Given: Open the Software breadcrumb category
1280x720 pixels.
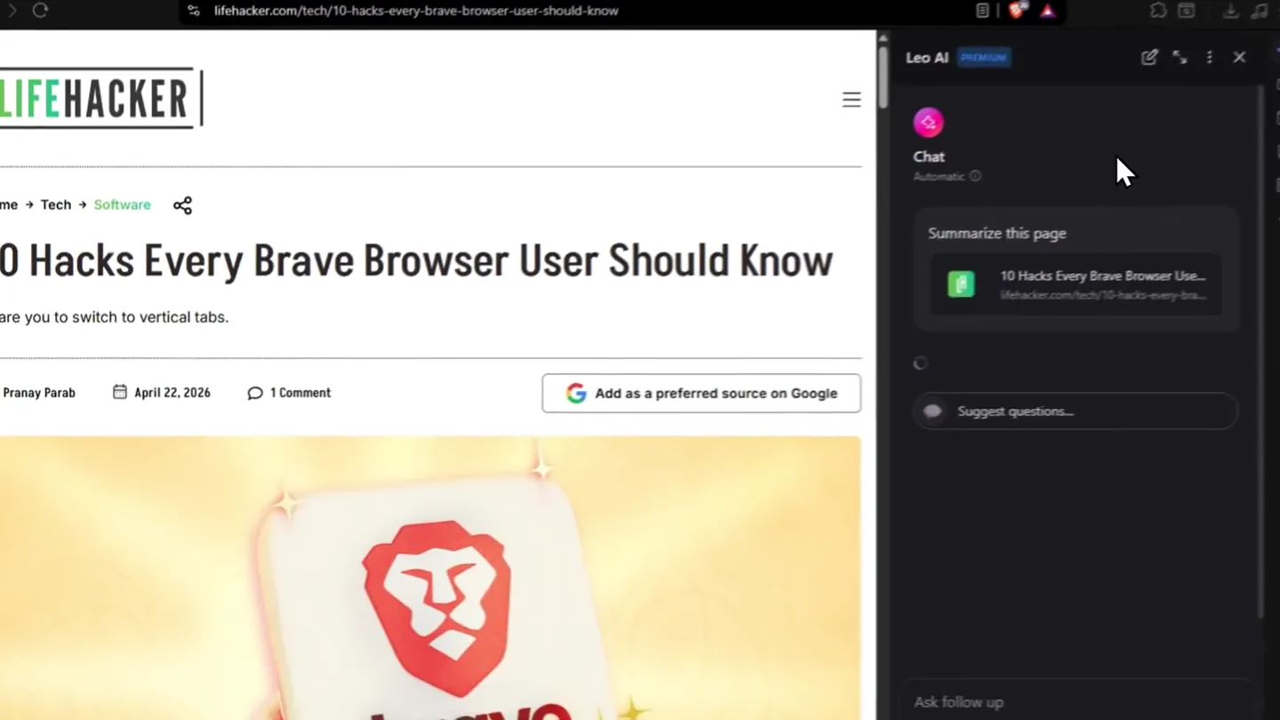Looking at the screenshot, I should (122, 204).
